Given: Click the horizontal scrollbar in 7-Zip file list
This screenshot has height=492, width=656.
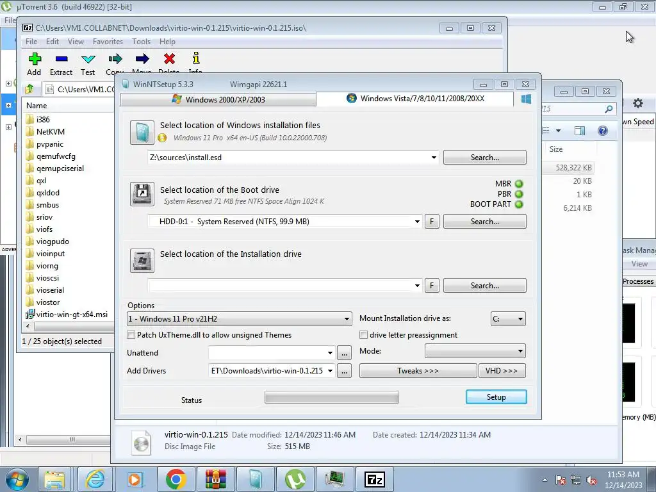Looking at the screenshot, I should point(69,326).
